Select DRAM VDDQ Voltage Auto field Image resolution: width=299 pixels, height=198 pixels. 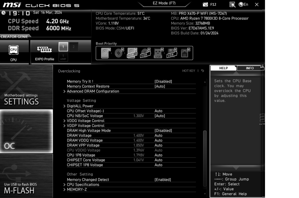coord(158,140)
